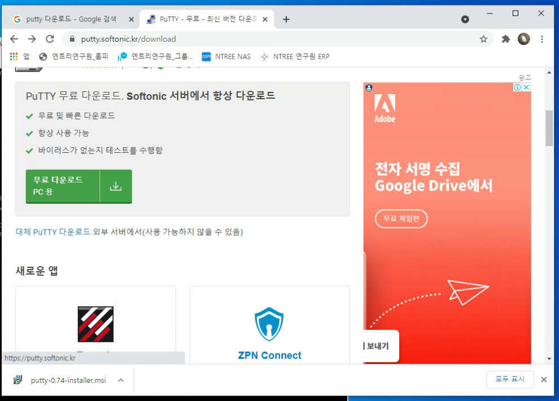The width and height of the screenshot is (559, 401).
Task: Click the address bar URL
Action: click(128, 39)
